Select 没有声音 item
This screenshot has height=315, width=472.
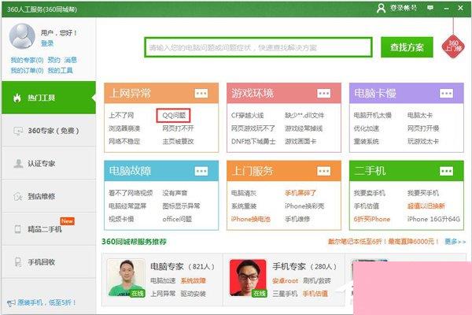pos(175,193)
